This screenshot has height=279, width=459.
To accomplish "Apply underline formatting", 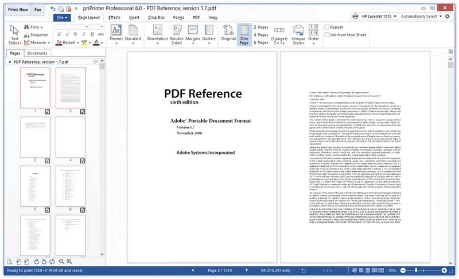I will (x=92, y=34).
